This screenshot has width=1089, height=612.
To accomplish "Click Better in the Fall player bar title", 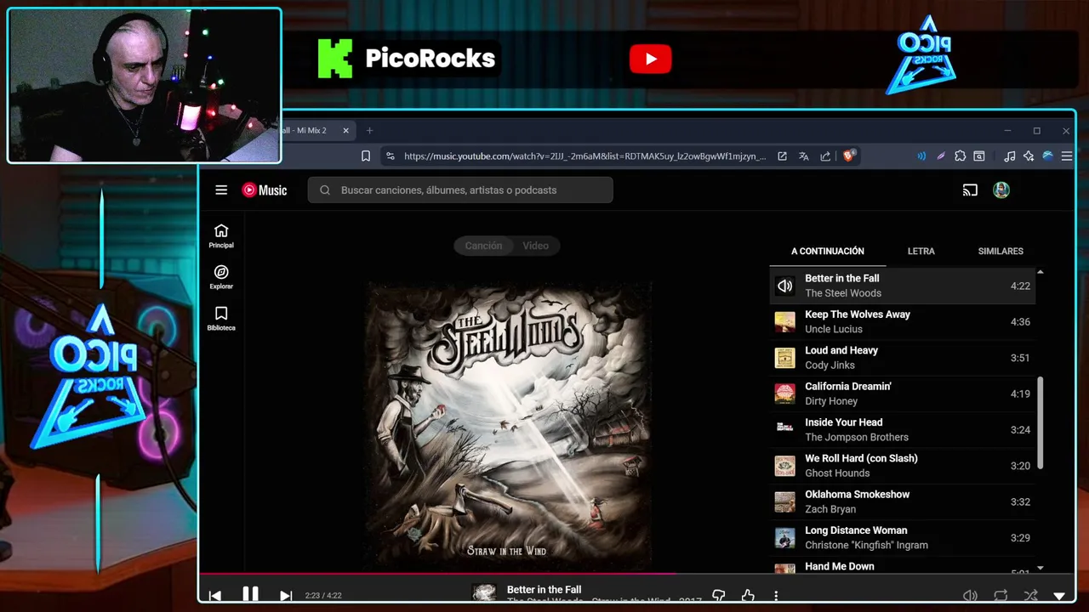I will pos(544,589).
